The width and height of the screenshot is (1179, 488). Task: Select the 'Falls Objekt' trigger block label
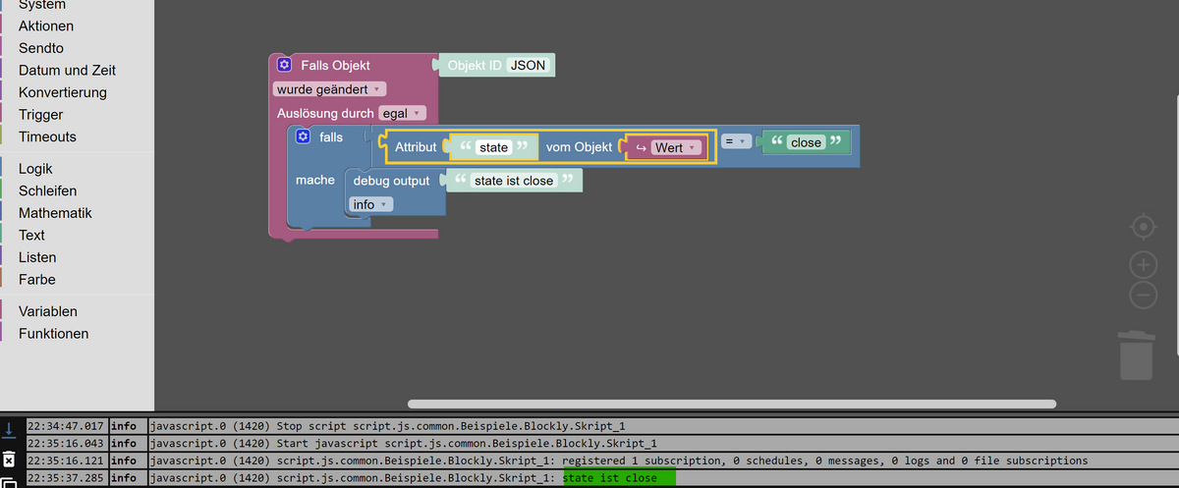[x=335, y=65]
